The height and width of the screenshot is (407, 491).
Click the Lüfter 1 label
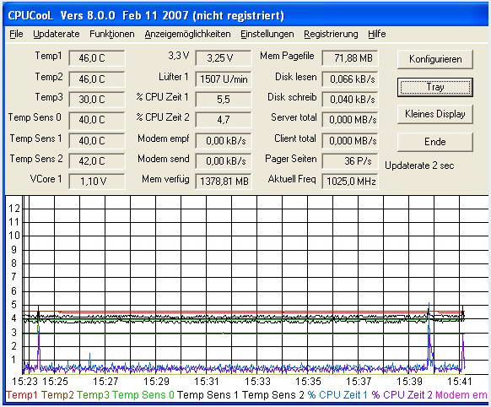[x=174, y=77]
